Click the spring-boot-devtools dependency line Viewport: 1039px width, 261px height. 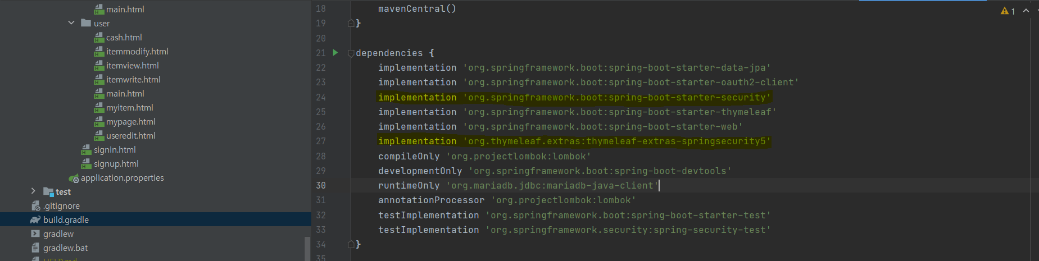pyautogui.click(x=555, y=171)
